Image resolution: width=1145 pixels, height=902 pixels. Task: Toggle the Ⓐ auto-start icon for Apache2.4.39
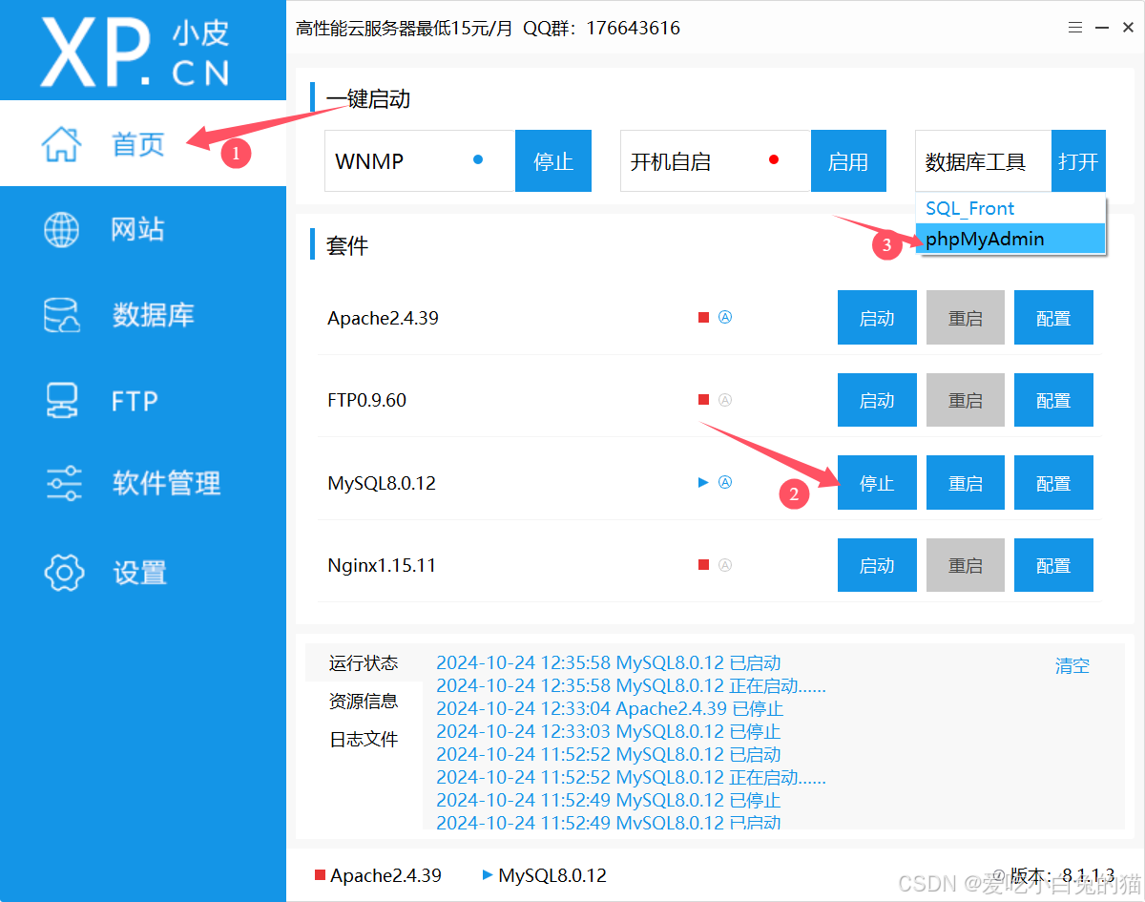tap(725, 318)
